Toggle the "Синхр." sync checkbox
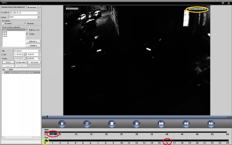This screenshot has width=232, height=145. (27, 34)
